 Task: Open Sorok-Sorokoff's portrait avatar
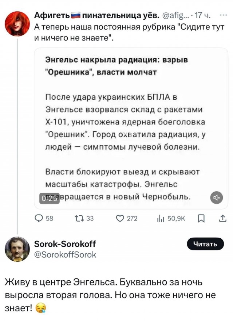(17, 249)
